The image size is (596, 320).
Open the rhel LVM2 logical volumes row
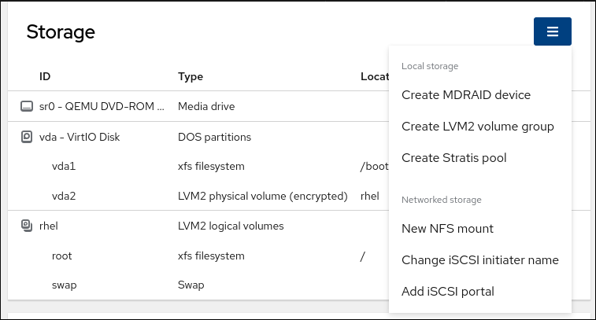49,226
